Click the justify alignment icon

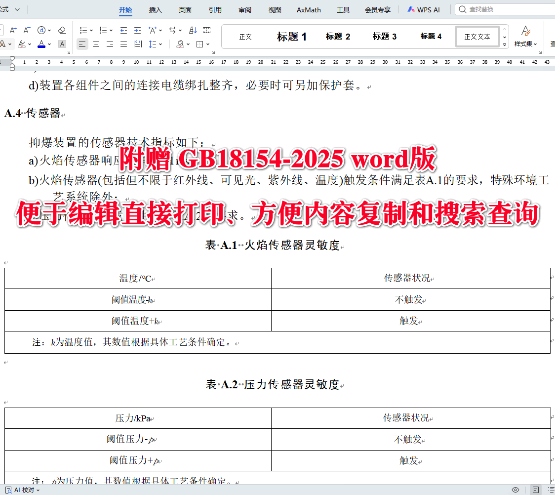(x=122, y=44)
